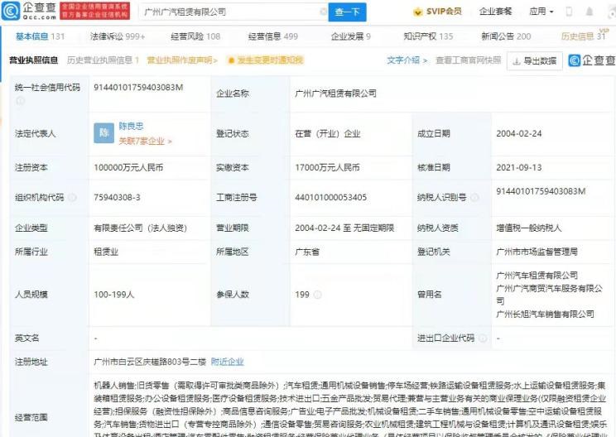
Task: Click the 附近企业 link
Action: 228,362
